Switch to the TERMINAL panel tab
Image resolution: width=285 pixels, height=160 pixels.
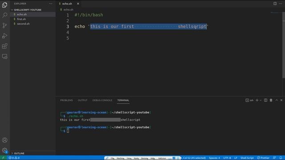click(123, 100)
